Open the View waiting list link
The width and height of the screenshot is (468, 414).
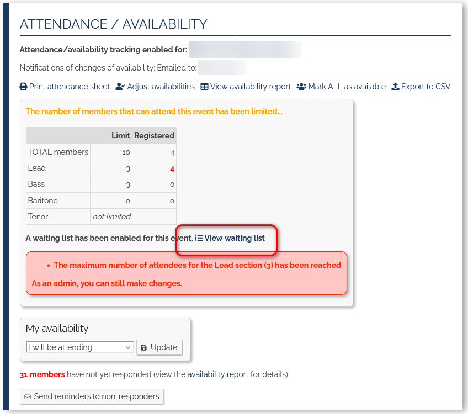pyautogui.click(x=235, y=238)
